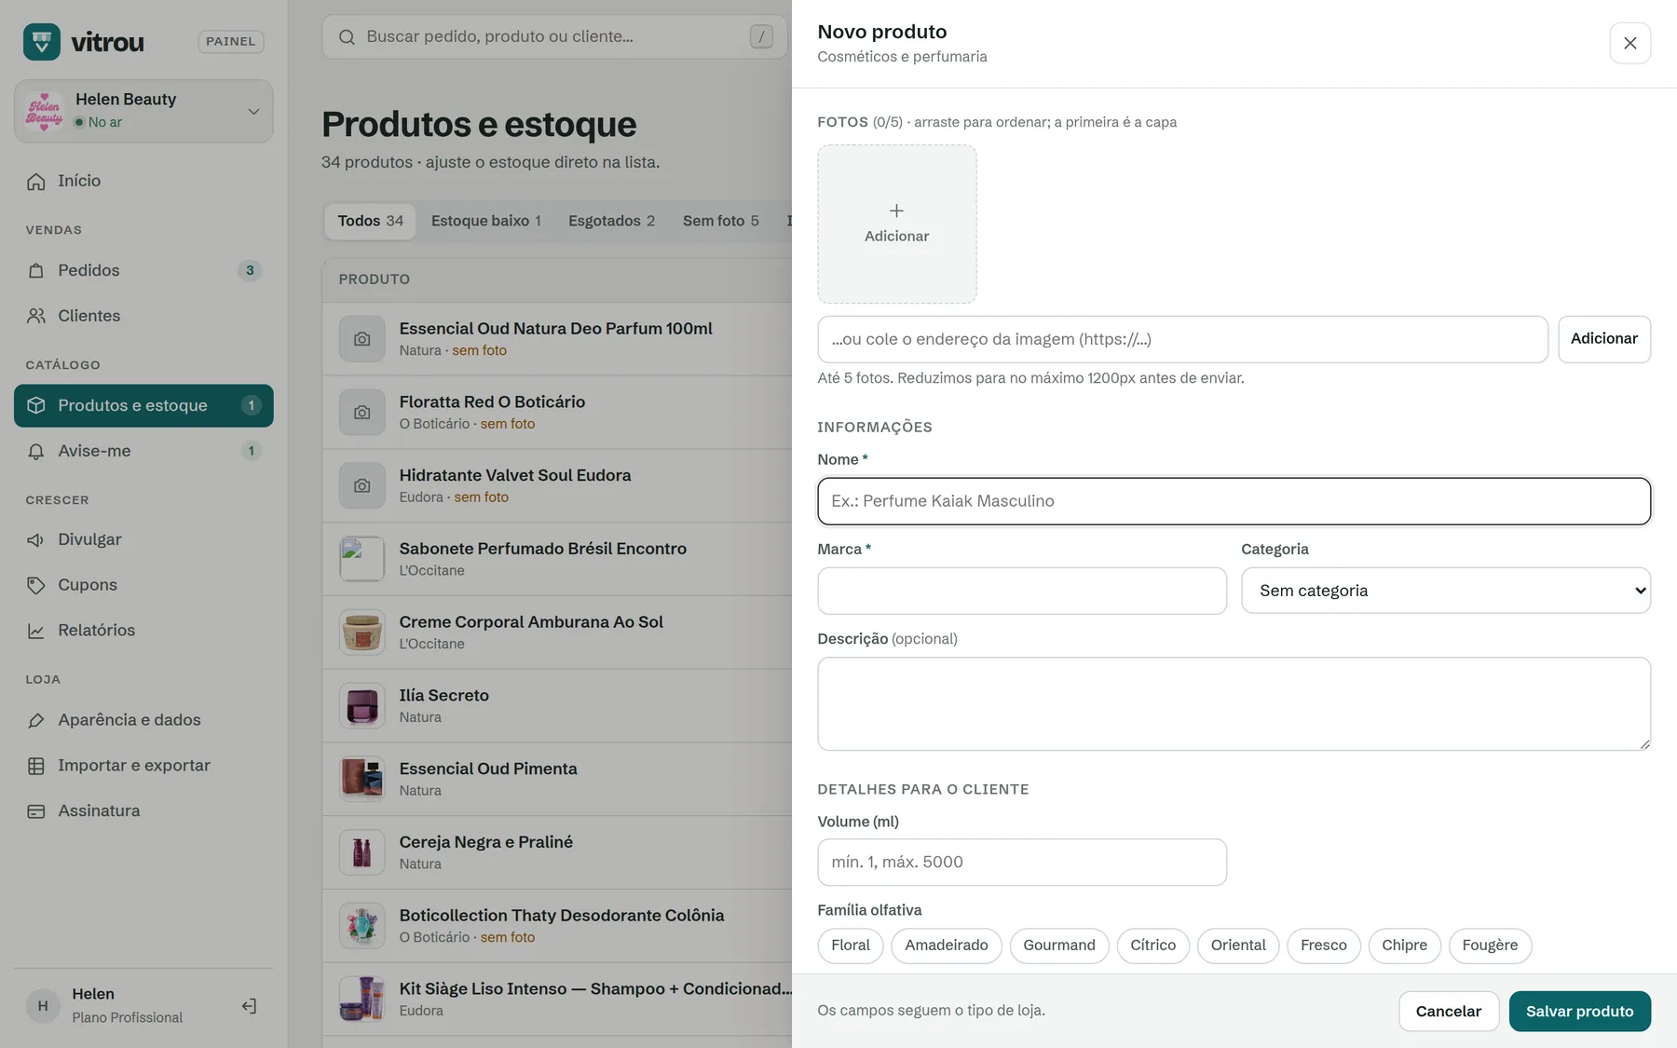Switch to the Sem foto tab

(x=721, y=221)
